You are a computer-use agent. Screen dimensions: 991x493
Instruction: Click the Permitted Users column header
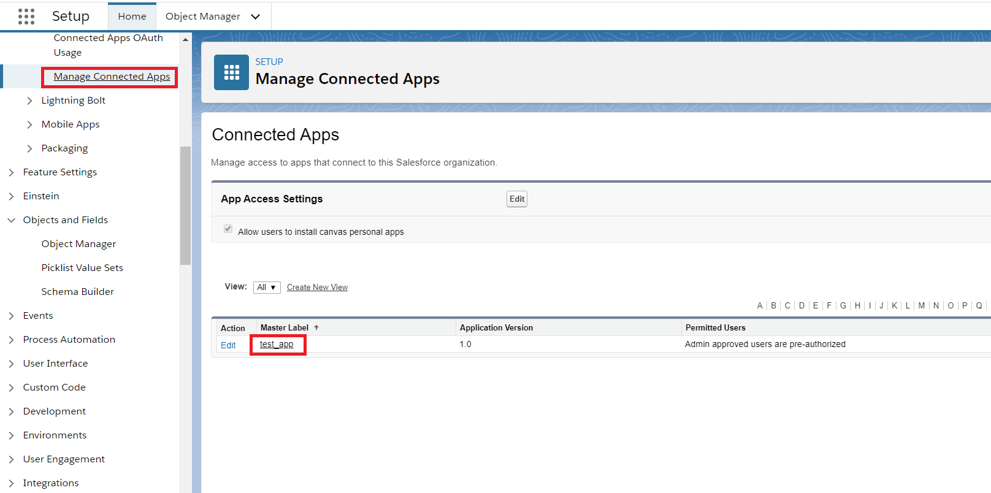pos(716,328)
